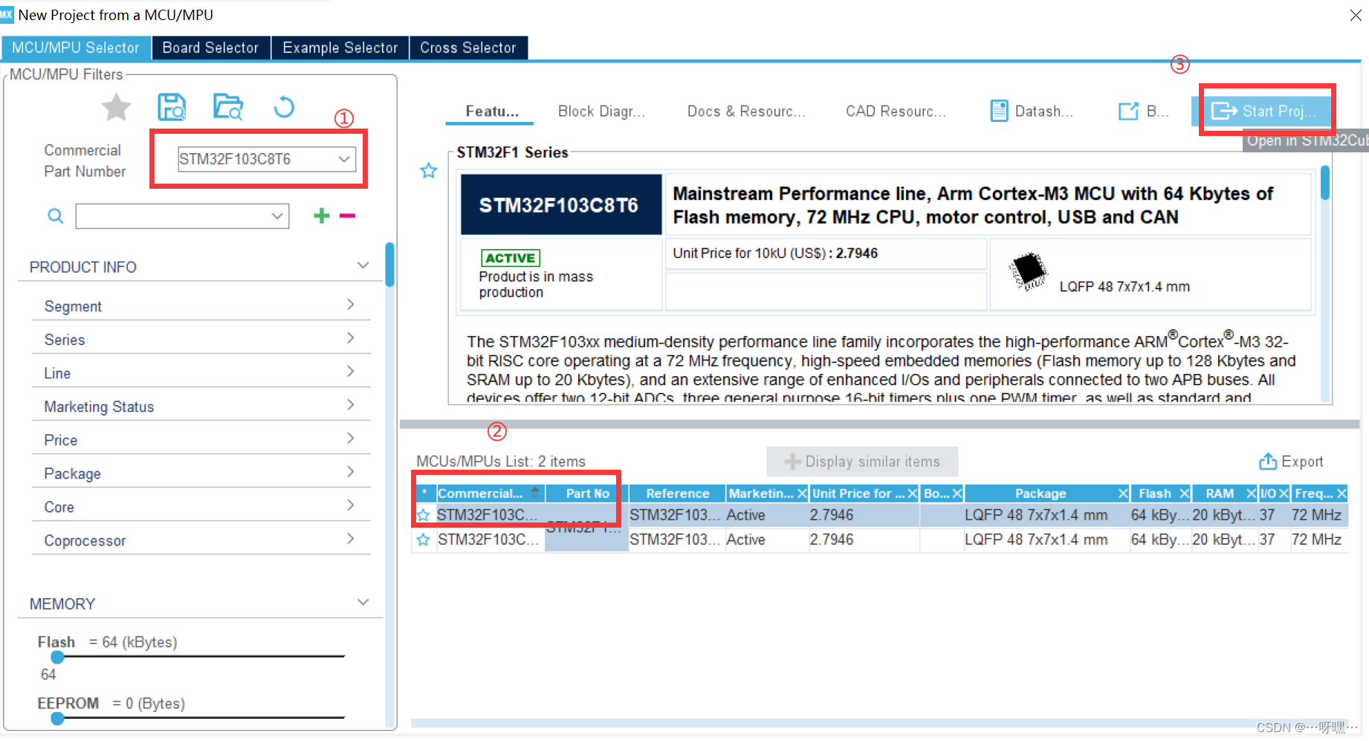Sort by Commercial part column header
Screen dimensions: 1369x741
[491, 494]
